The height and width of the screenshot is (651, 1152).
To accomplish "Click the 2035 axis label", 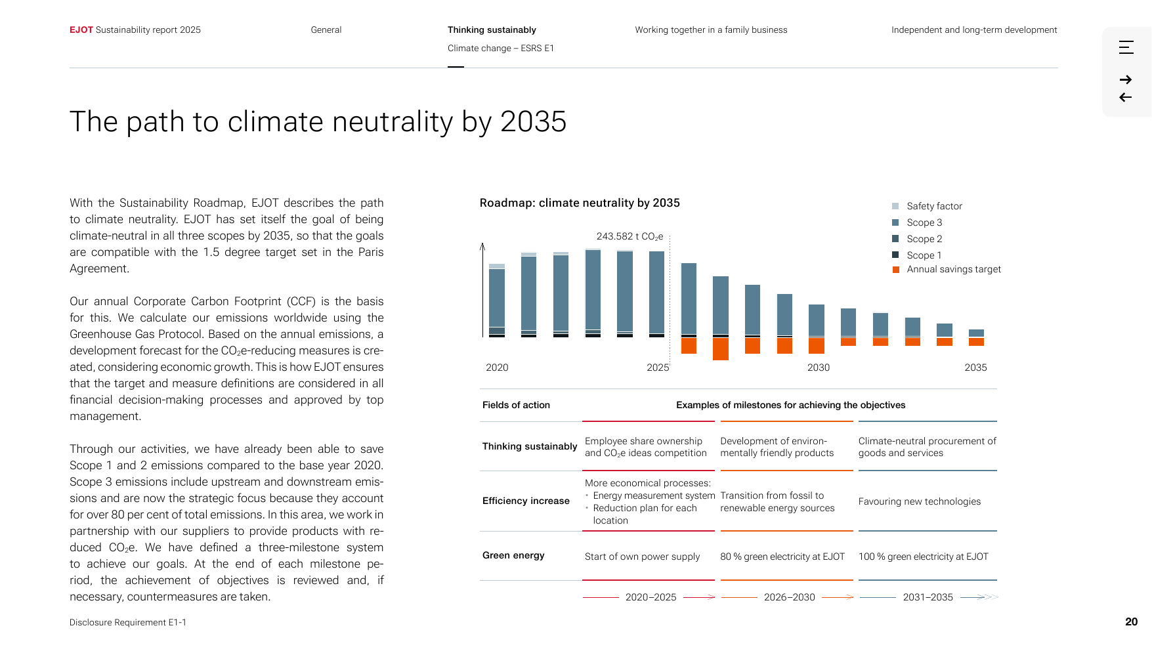I will pyautogui.click(x=975, y=367).
